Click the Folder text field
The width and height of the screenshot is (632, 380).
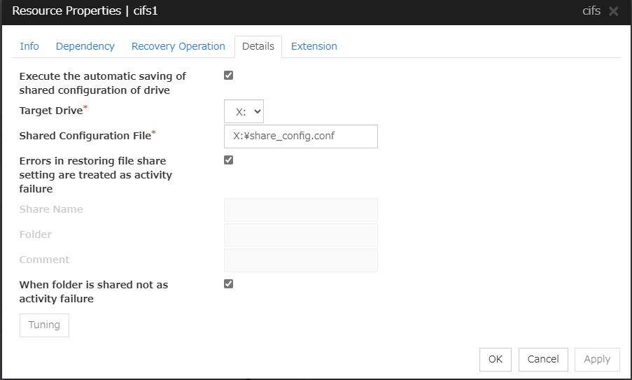[x=300, y=235]
